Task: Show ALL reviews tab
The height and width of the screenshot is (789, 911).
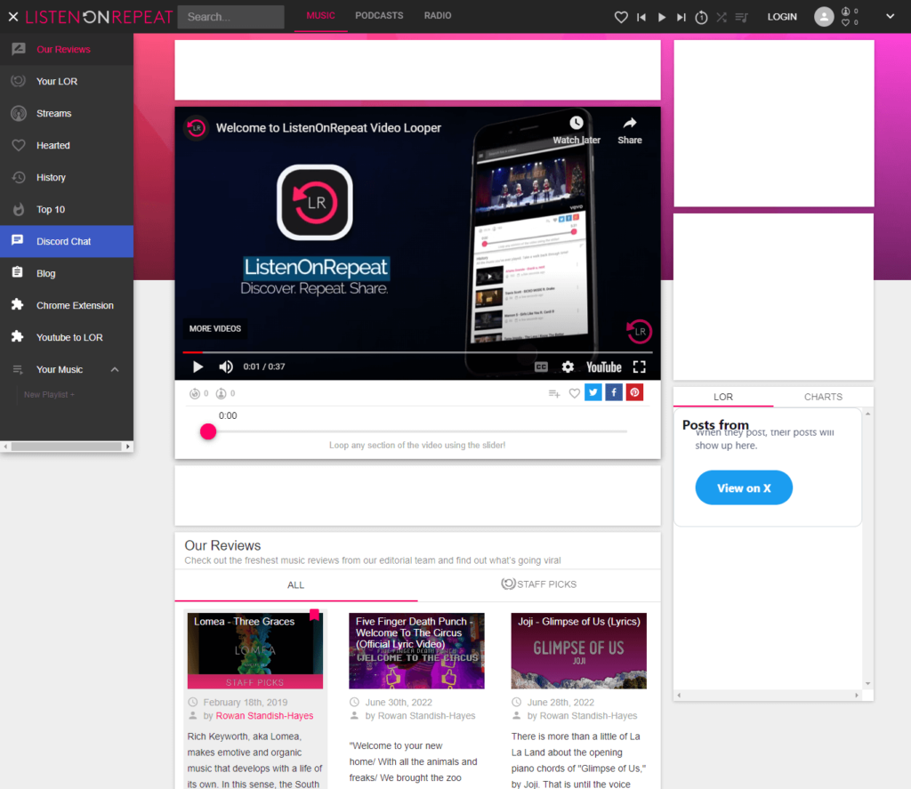Action: click(295, 585)
